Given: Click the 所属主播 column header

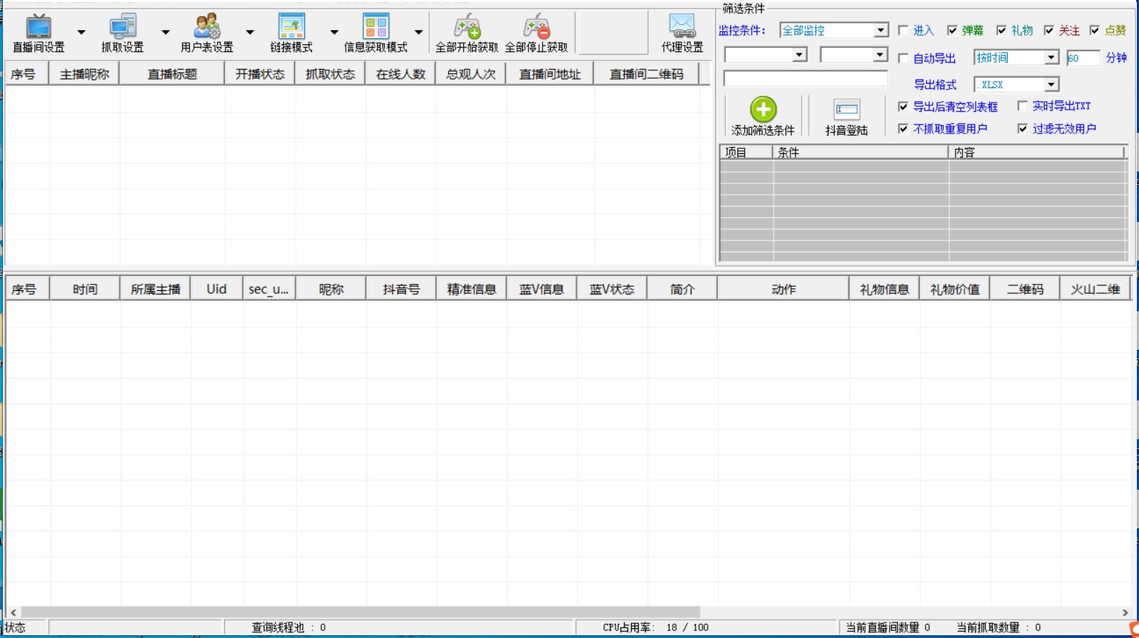Looking at the screenshot, I should [155, 289].
